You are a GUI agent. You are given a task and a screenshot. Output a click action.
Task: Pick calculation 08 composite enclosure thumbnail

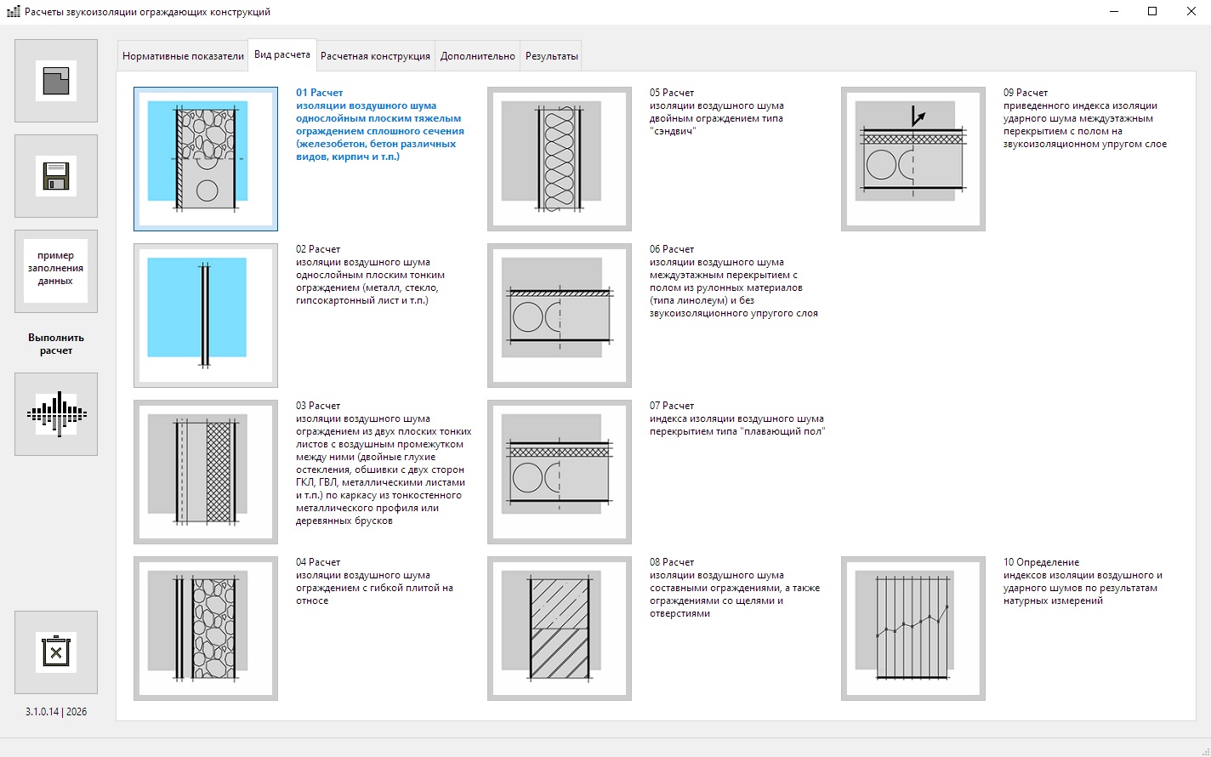coord(560,629)
